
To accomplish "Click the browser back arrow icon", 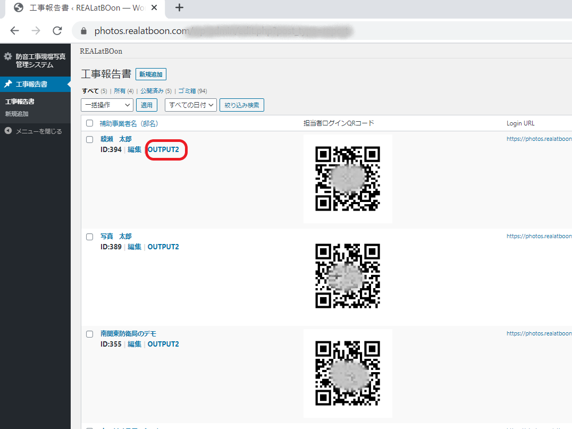I will point(14,31).
